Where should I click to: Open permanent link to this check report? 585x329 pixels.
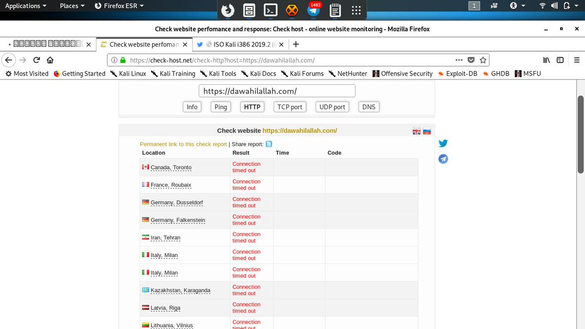coord(183,144)
